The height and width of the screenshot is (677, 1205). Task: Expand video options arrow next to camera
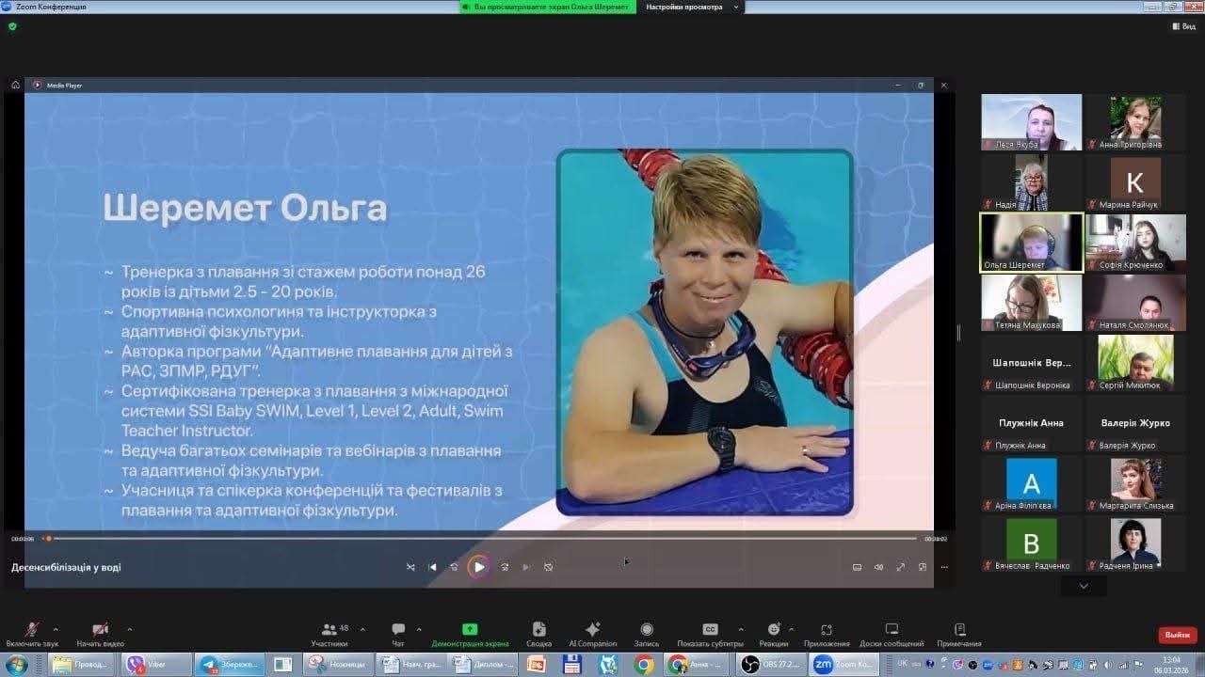click(x=129, y=629)
